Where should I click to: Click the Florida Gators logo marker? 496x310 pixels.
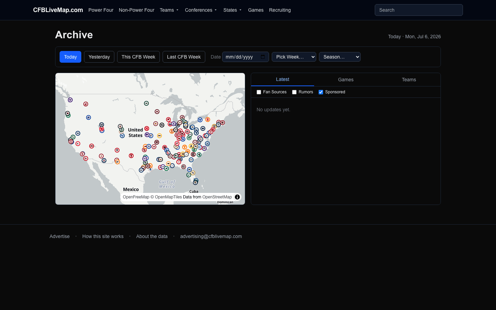pyautogui.click(x=189, y=169)
